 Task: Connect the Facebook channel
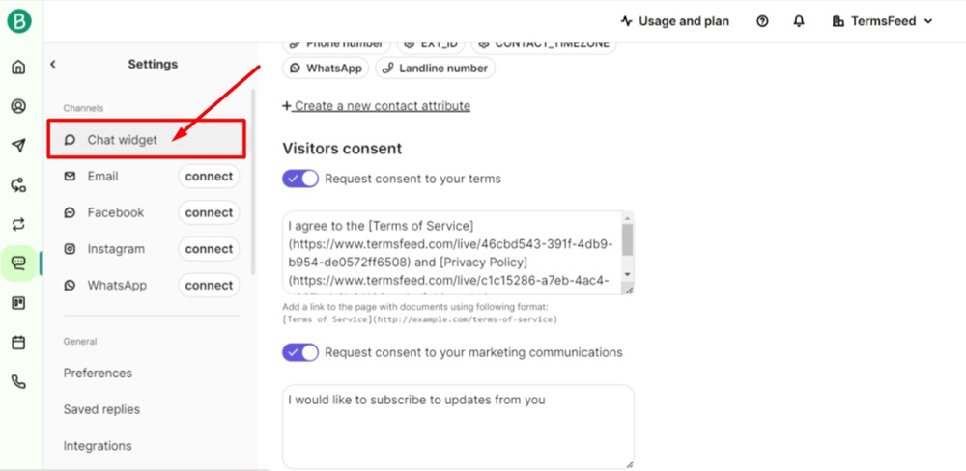point(209,212)
